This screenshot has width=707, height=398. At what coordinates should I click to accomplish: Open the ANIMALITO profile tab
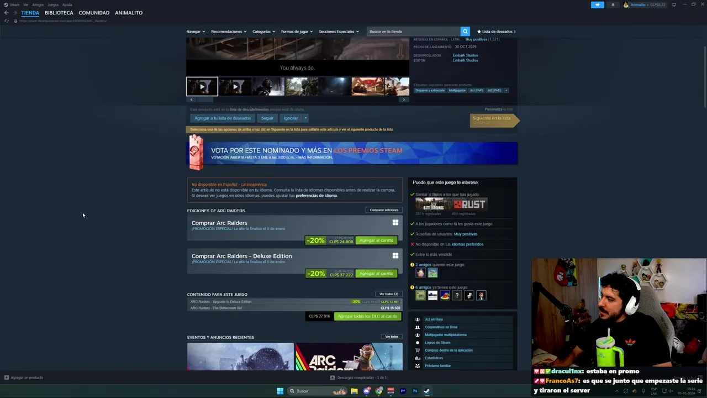tap(129, 13)
